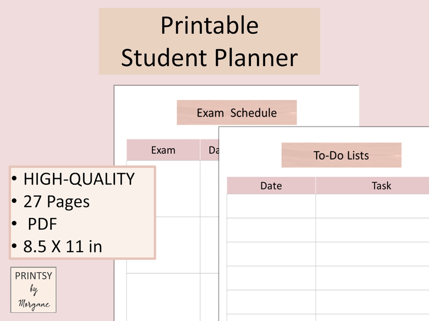Open the Printsy by Morgane logo
The image size is (429, 321).
[x=33, y=290]
